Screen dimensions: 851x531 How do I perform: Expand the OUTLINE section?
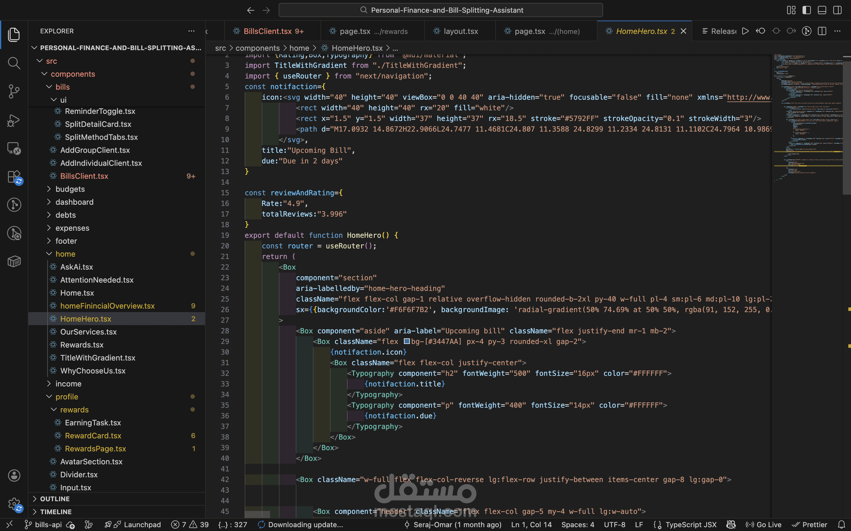54,499
